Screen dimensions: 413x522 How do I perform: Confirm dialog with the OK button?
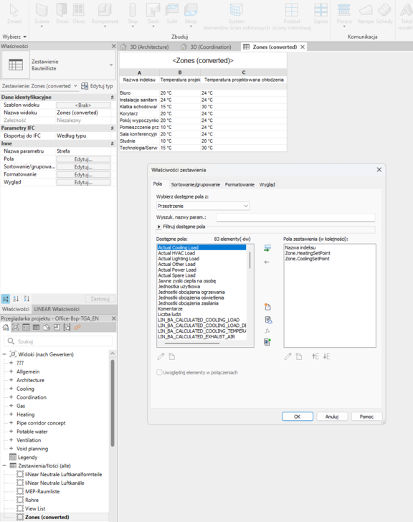(297, 417)
